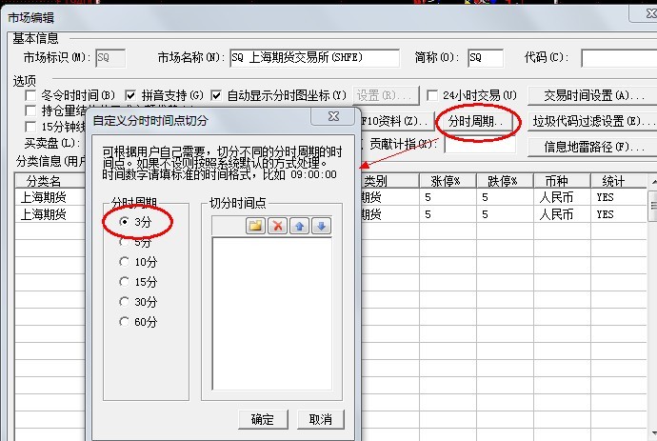Click the 简称 input field
This screenshot has width=657, height=441.
click(x=486, y=58)
